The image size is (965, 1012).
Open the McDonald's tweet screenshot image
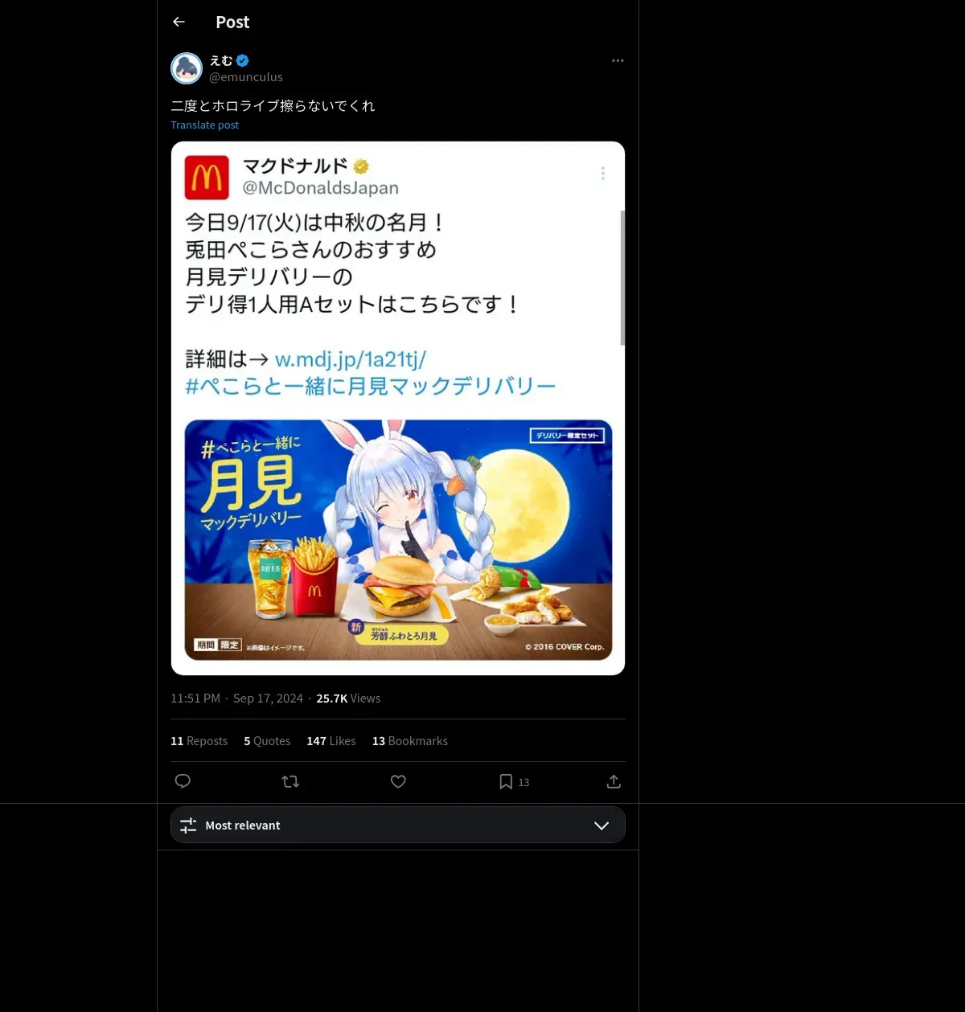[398, 408]
